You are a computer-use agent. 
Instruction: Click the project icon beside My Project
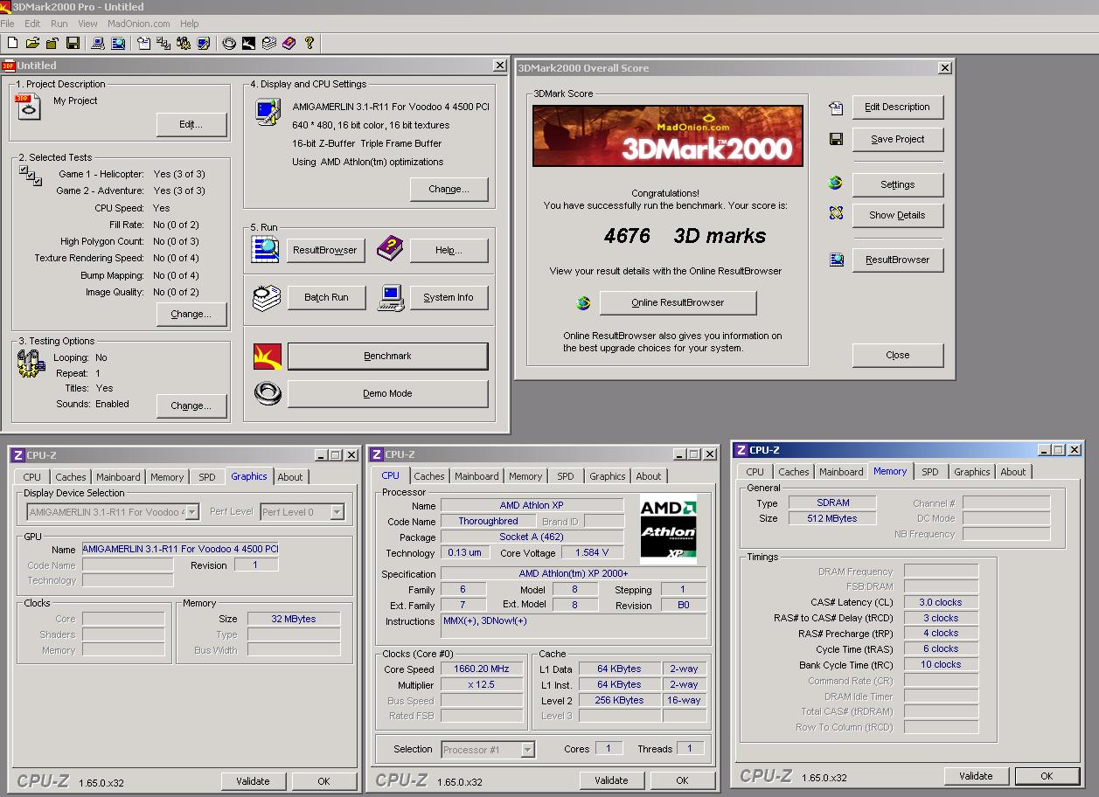pyautogui.click(x=28, y=107)
